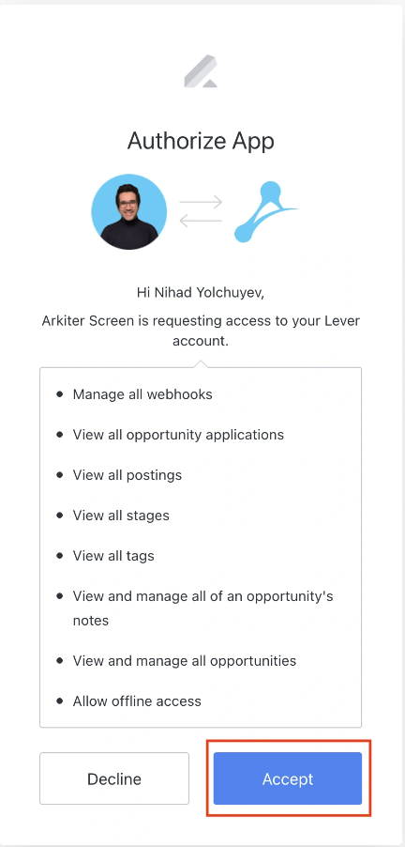
Task: Click the blue Arkiter Screen logo
Action: click(x=266, y=212)
